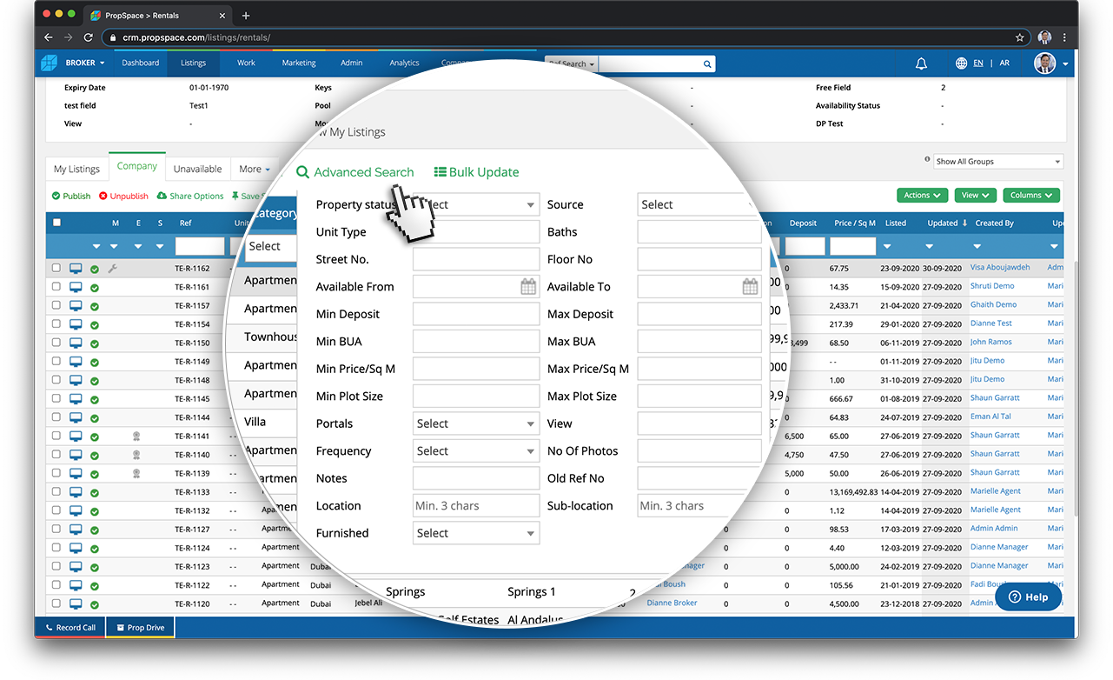This screenshot has height=680, width=1113.
Task: Switch to the Unavailable tab
Action: (197, 170)
